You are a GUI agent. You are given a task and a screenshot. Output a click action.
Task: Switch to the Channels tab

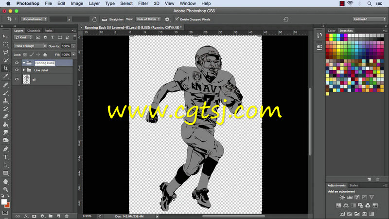34,31
